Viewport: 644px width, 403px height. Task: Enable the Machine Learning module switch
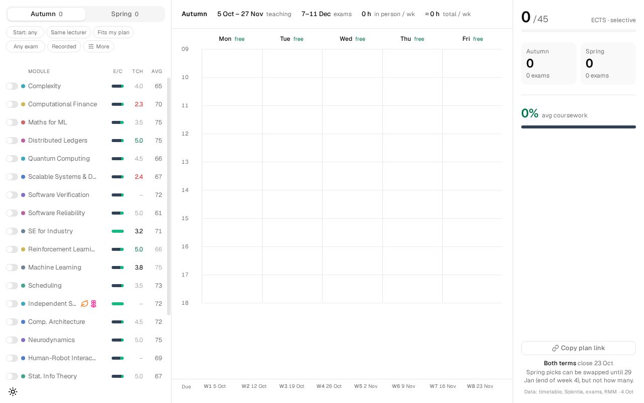(x=12, y=267)
